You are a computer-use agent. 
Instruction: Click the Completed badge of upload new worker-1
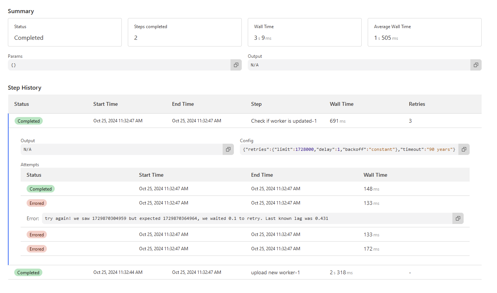pyautogui.click(x=28, y=273)
